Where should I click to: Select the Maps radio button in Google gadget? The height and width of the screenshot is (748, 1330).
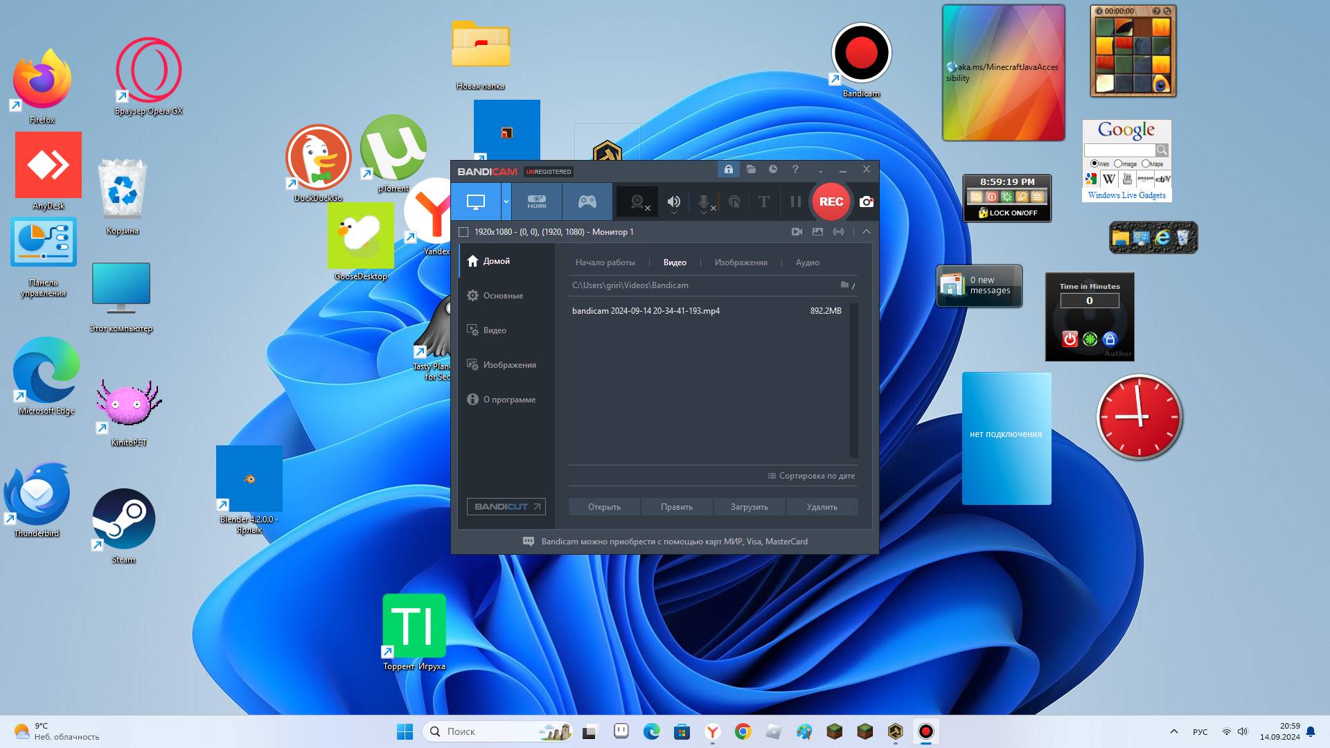(x=1145, y=163)
